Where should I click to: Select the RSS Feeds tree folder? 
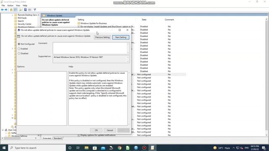22,18
